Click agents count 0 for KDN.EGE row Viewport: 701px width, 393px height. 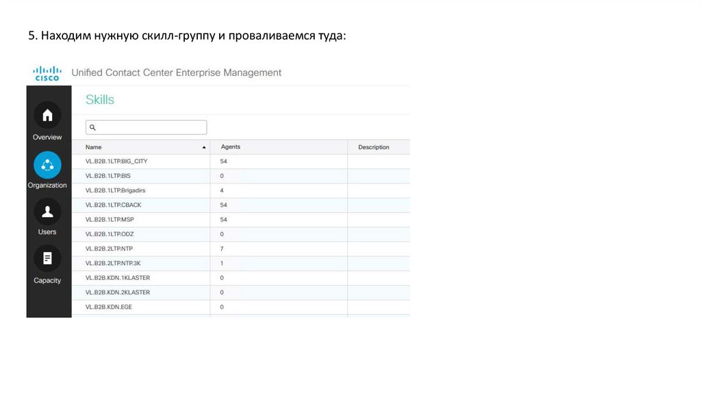[x=222, y=307]
